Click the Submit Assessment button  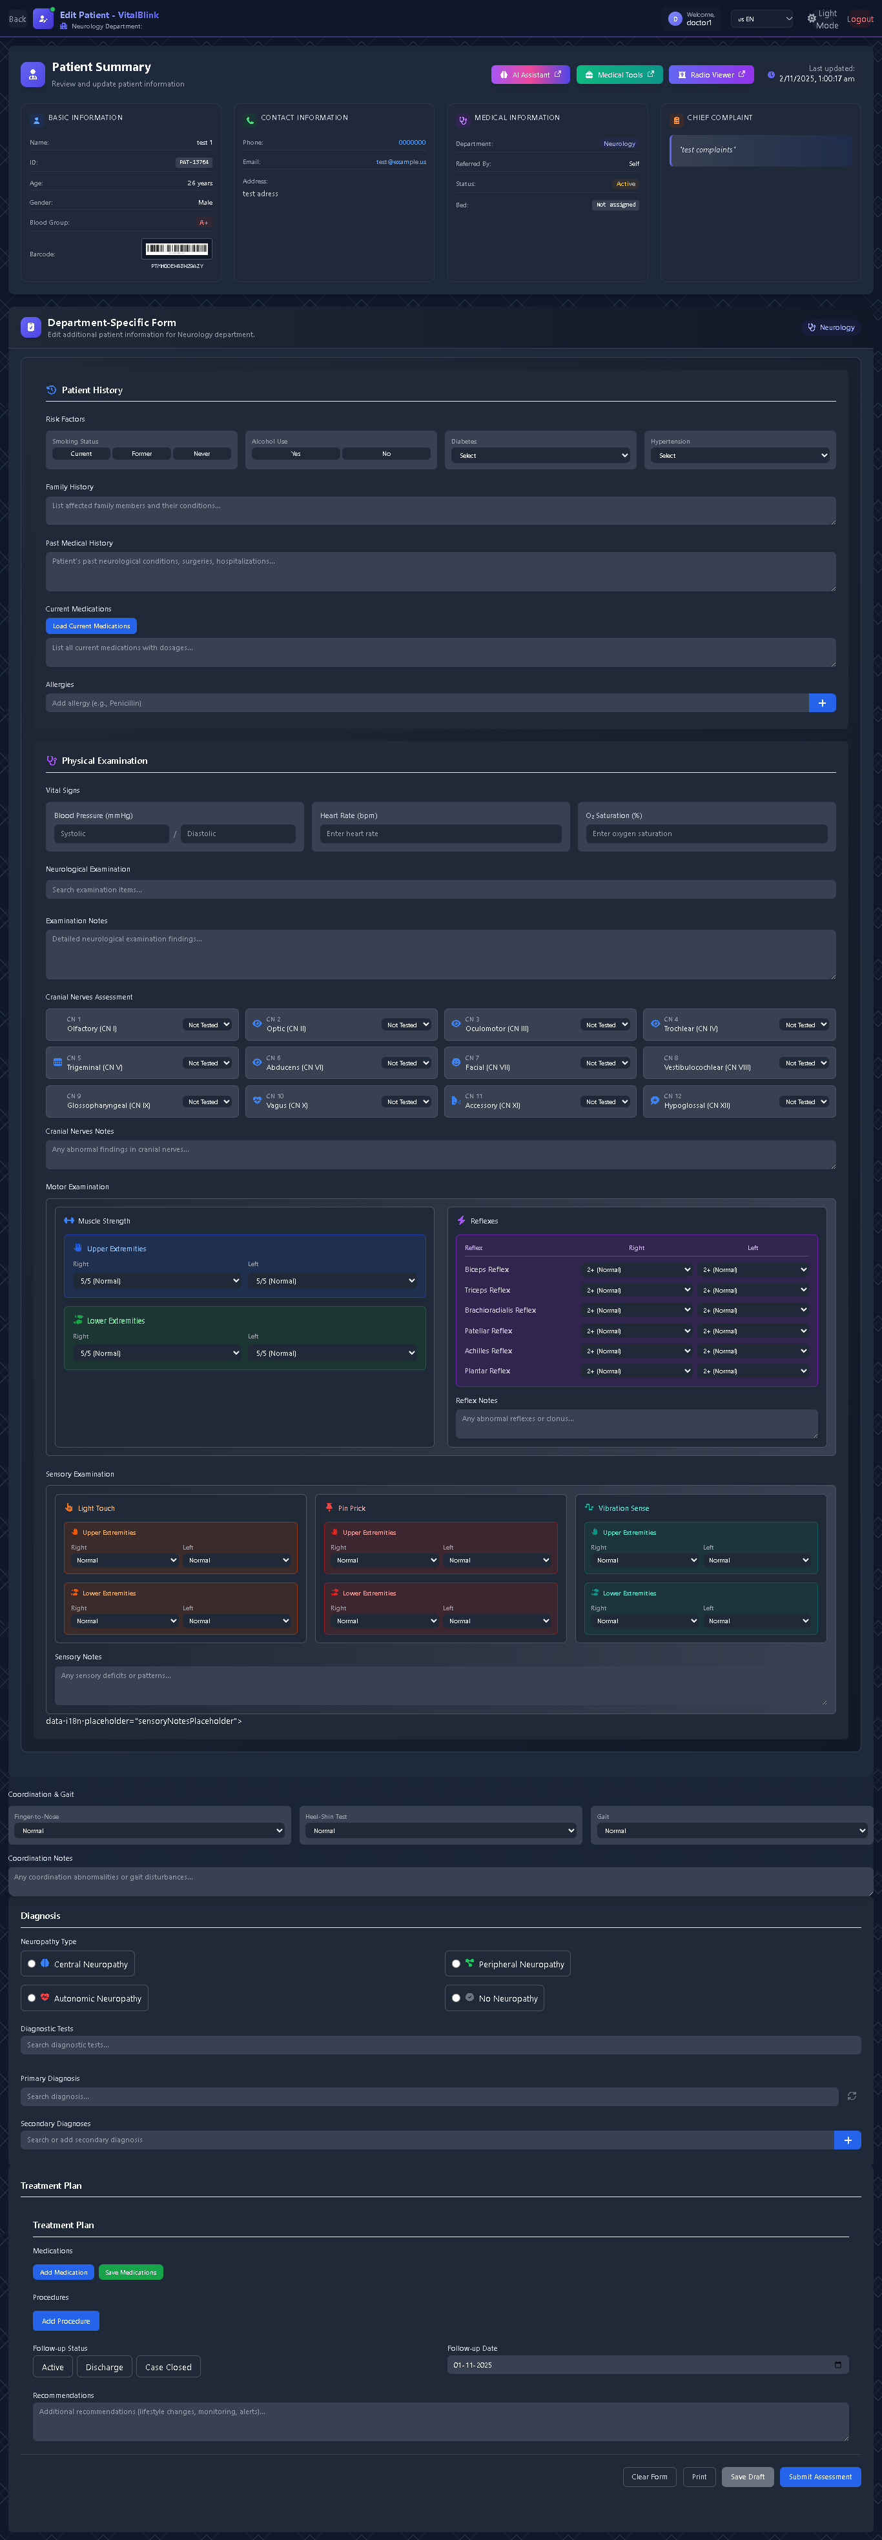pyautogui.click(x=819, y=2477)
